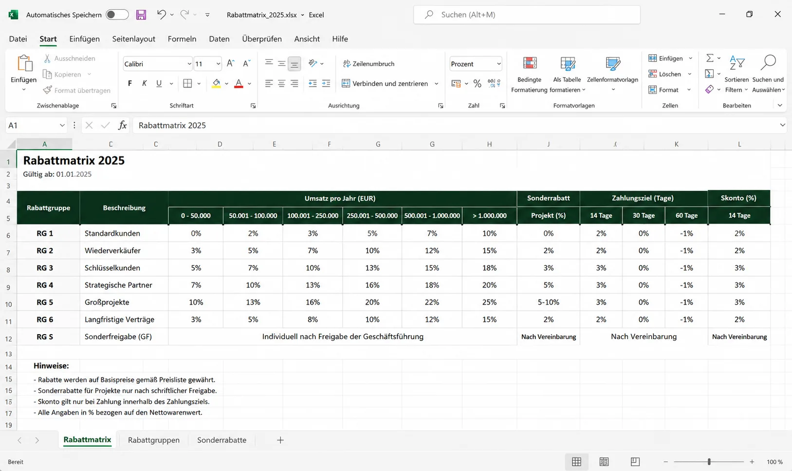Click the Suchen search field
This screenshot has width=792, height=471.
527,15
